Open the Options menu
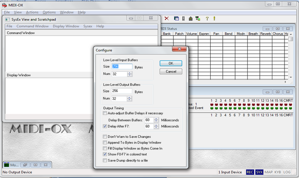 point(49,12)
